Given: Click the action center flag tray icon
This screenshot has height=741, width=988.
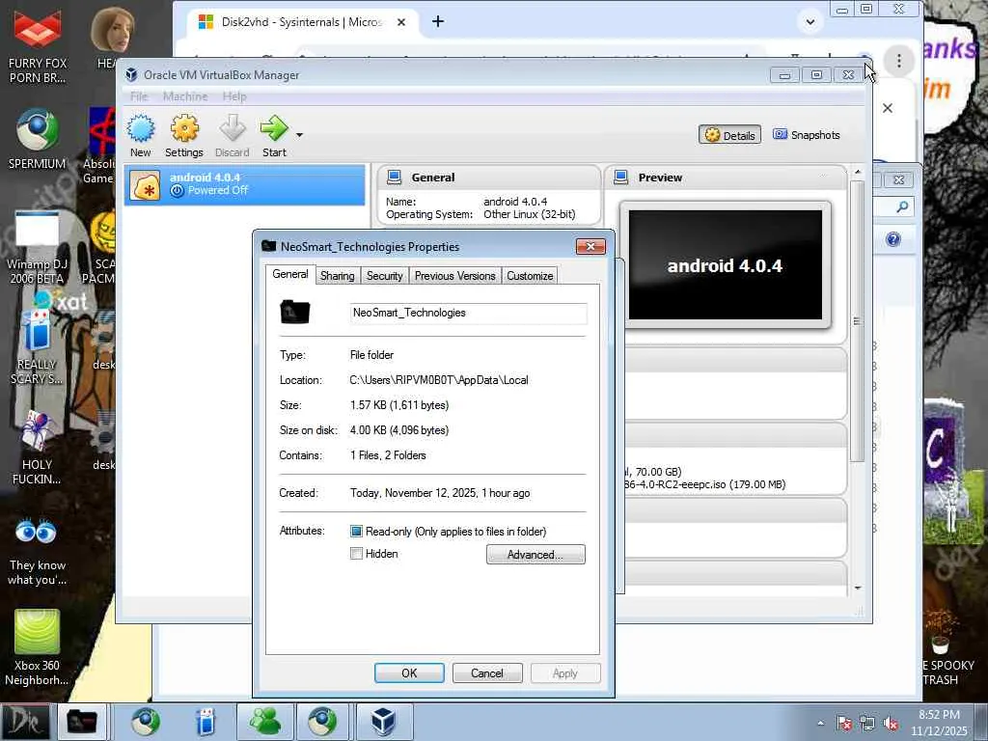Looking at the screenshot, I should pos(844,724).
